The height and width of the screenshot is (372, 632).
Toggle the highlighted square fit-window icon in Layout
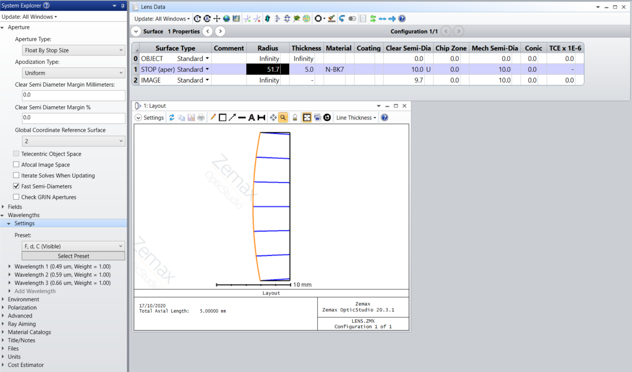pyautogui.click(x=307, y=117)
